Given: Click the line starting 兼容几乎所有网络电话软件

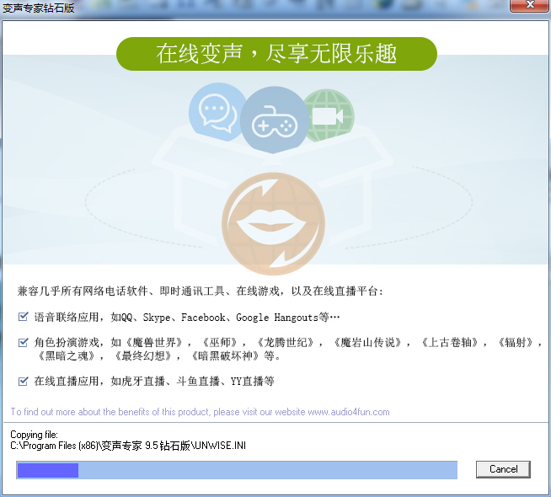Looking at the screenshot, I should tap(200, 291).
